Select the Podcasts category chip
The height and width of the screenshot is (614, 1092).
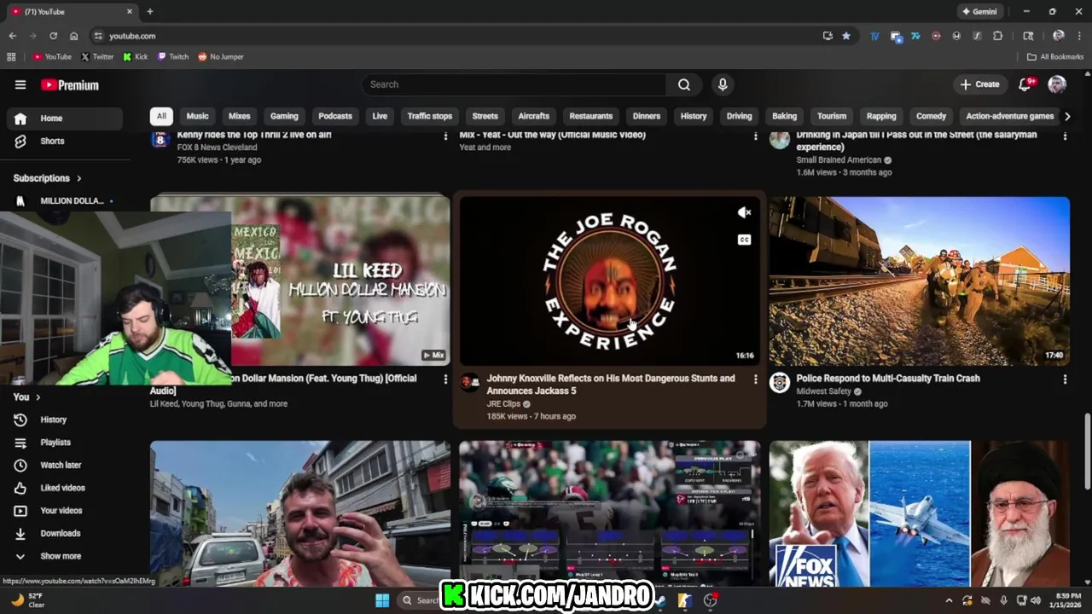click(x=335, y=116)
